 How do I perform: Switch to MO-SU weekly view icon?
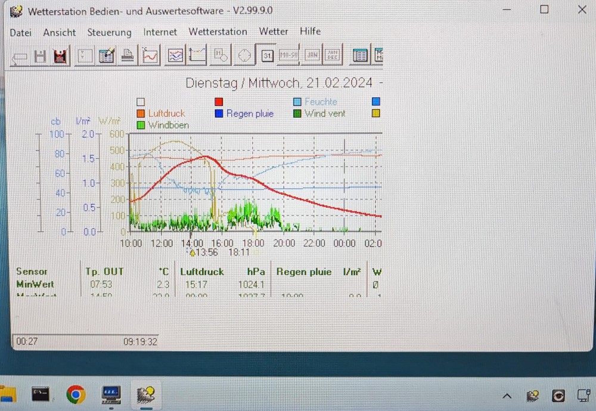click(289, 55)
